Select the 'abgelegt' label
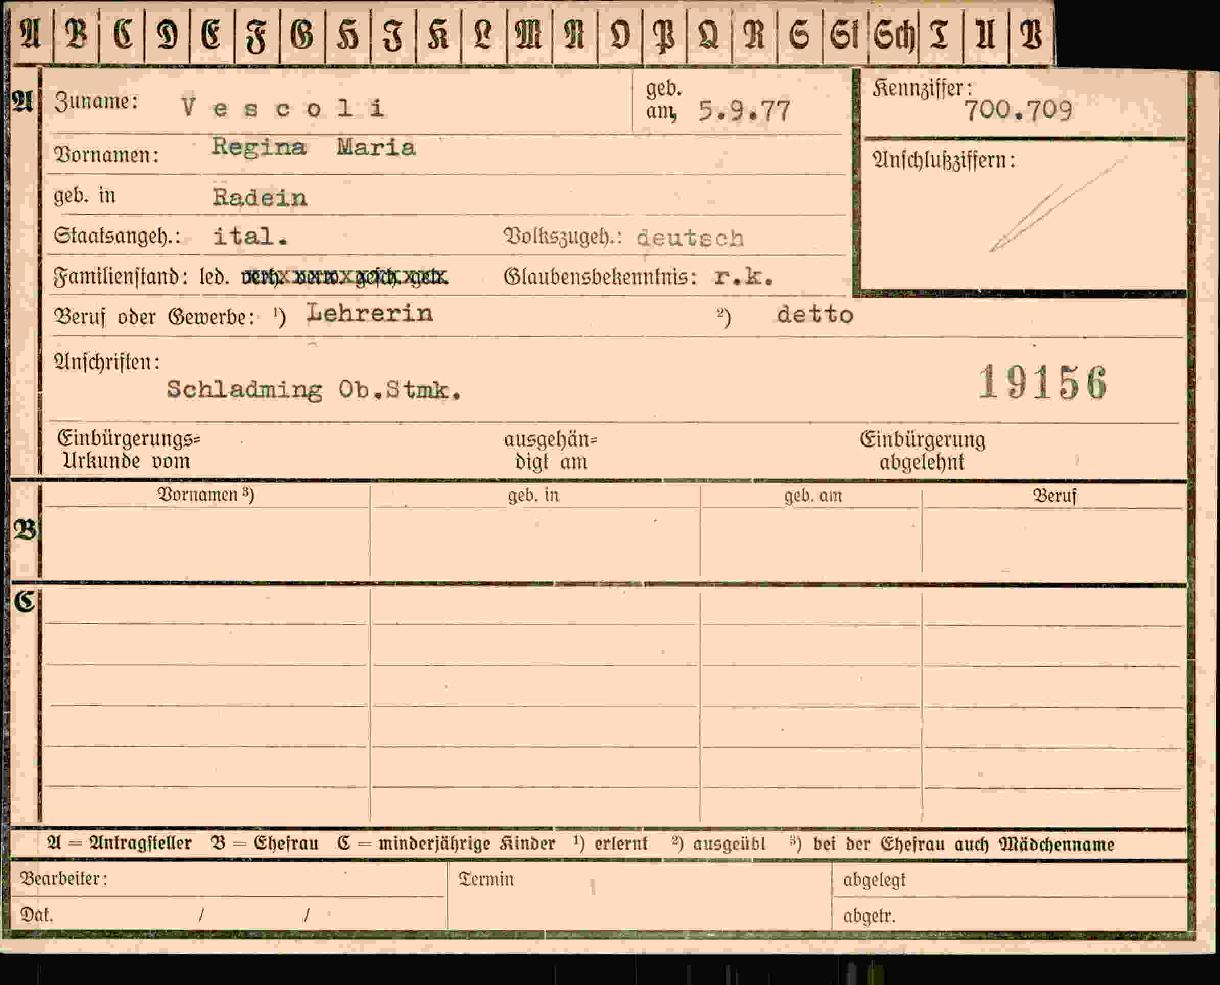 point(875,880)
